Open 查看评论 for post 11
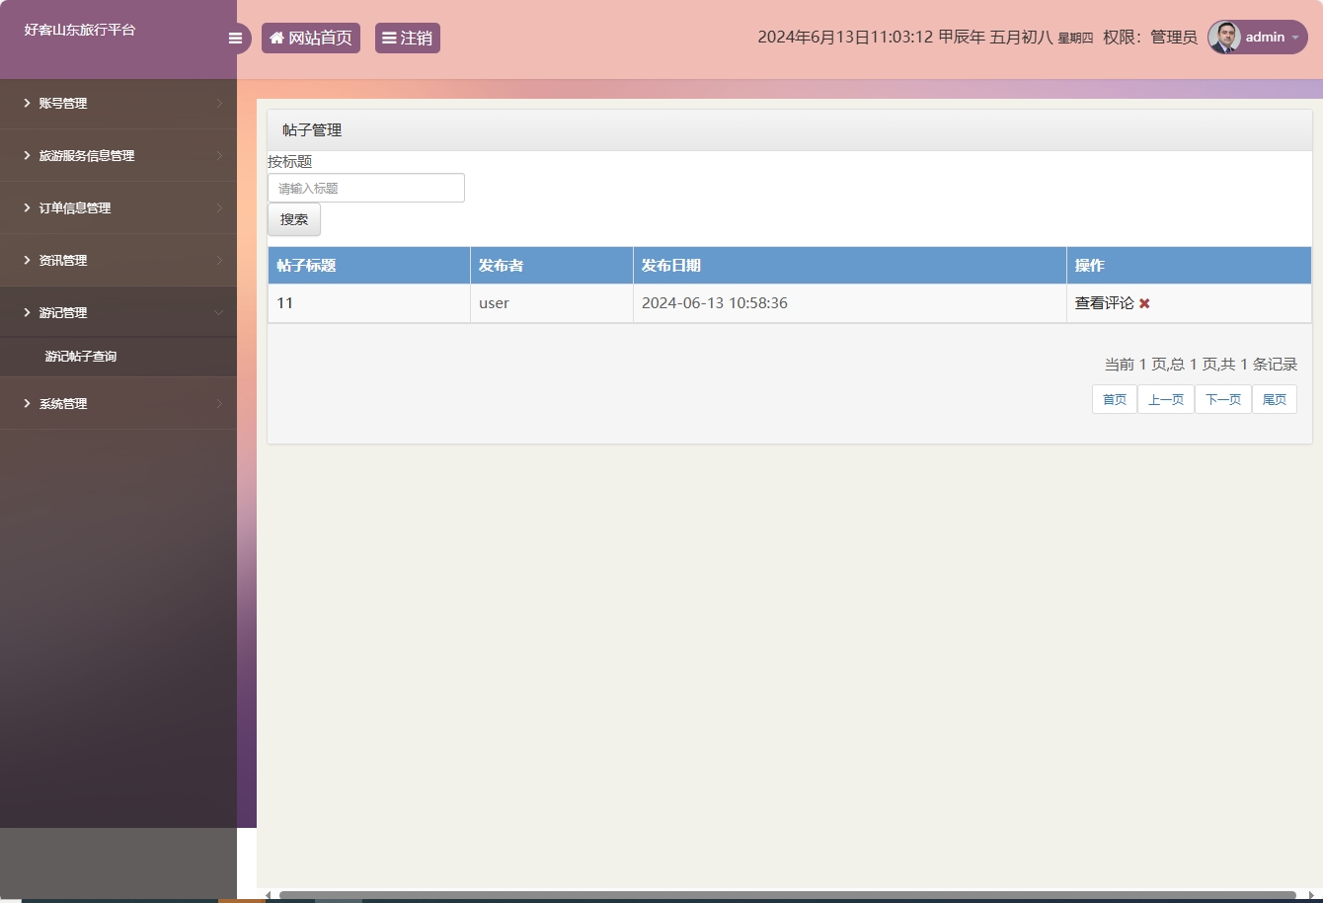 (1104, 303)
